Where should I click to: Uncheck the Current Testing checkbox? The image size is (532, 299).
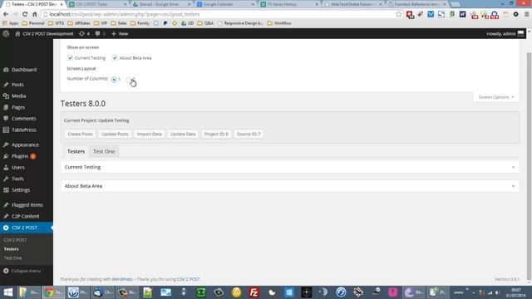(70, 58)
